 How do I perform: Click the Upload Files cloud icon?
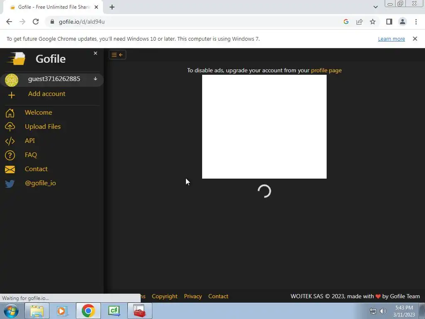click(x=10, y=127)
